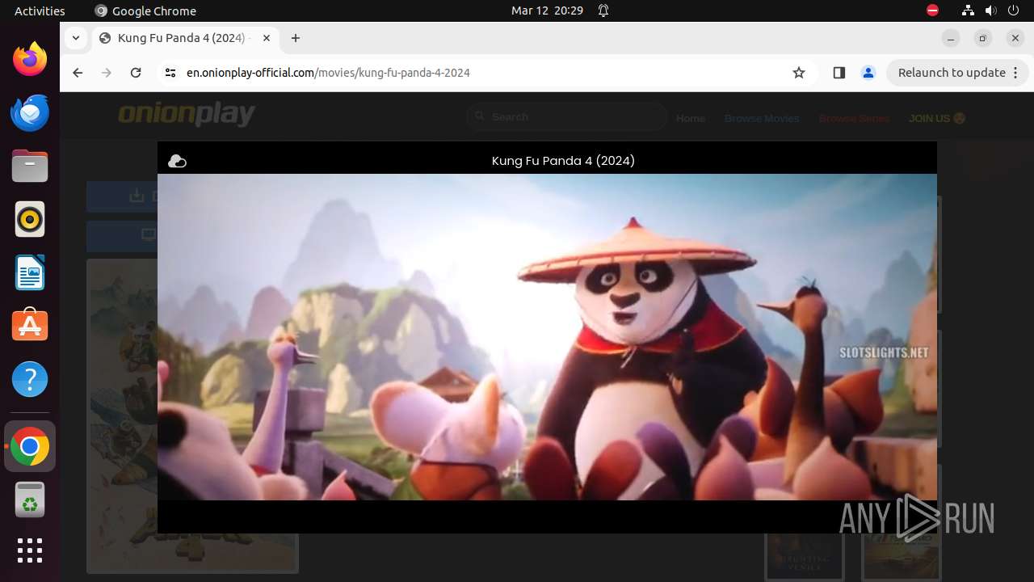The height and width of the screenshot is (582, 1034).
Task: Open Firefox from the Ubuntu dock
Action: [30, 59]
